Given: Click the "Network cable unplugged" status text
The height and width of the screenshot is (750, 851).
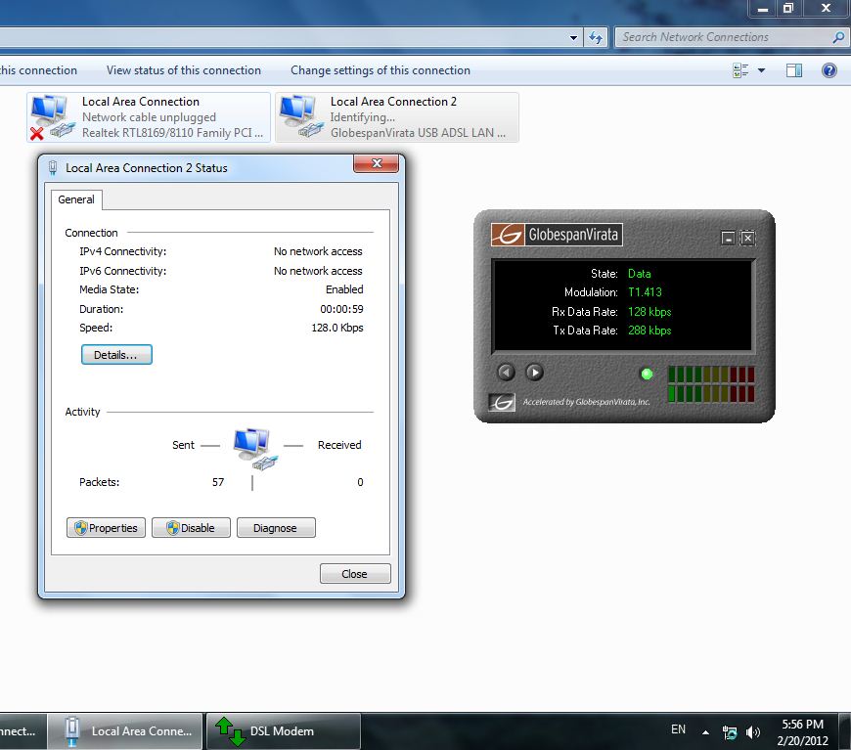Looking at the screenshot, I should (x=150, y=117).
